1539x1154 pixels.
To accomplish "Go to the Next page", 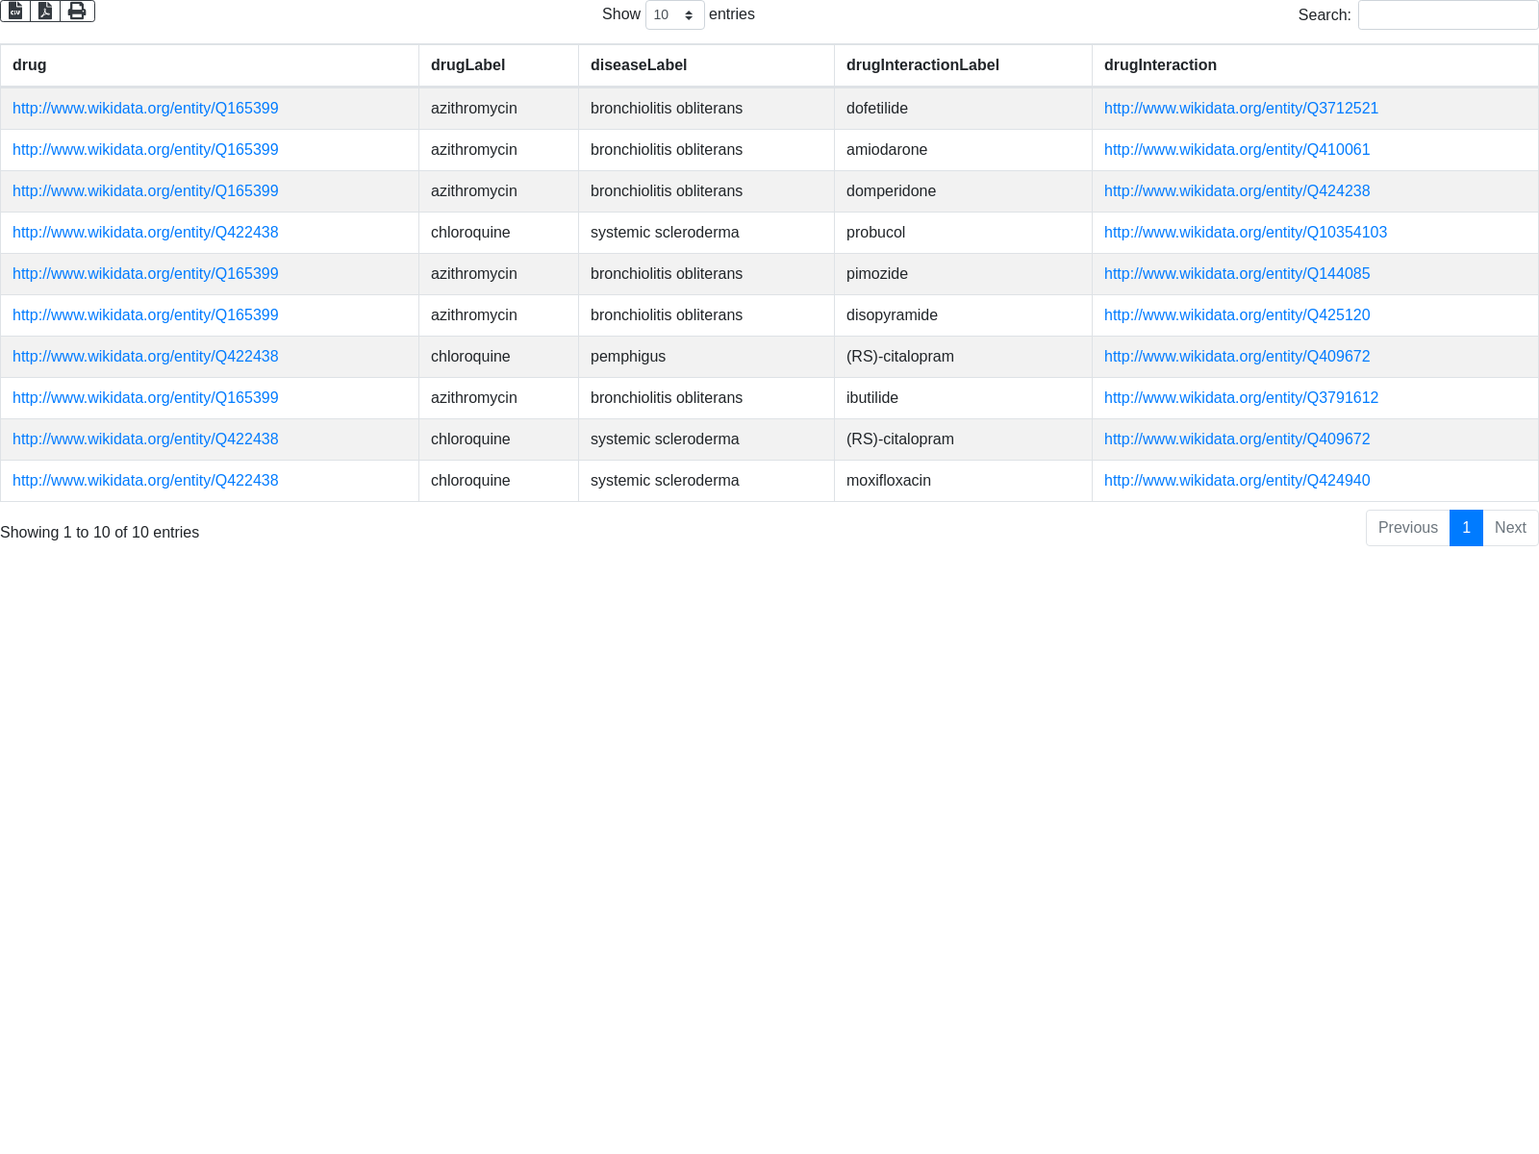I will pyautogui.click(x=1510, y=528).
